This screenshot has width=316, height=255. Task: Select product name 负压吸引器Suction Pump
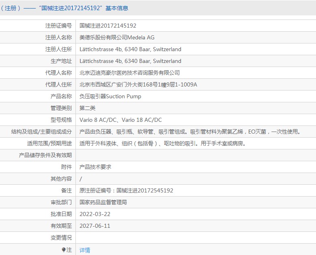click(110, 96)
